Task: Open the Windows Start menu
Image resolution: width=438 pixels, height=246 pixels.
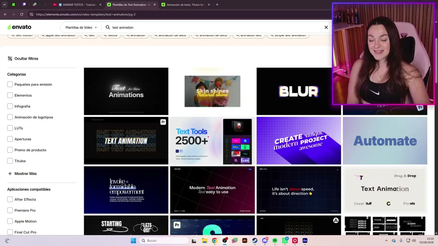Action: [x=133, y=241]
